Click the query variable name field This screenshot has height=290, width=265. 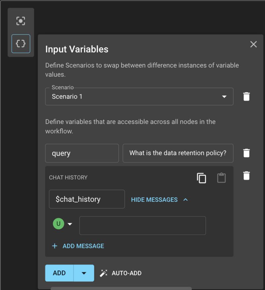[82, 153]
